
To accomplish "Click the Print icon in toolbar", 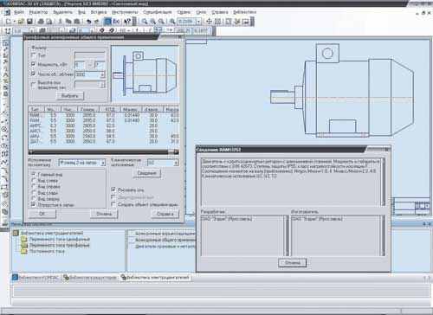I will pyautogui.click(x=41, y=22).
